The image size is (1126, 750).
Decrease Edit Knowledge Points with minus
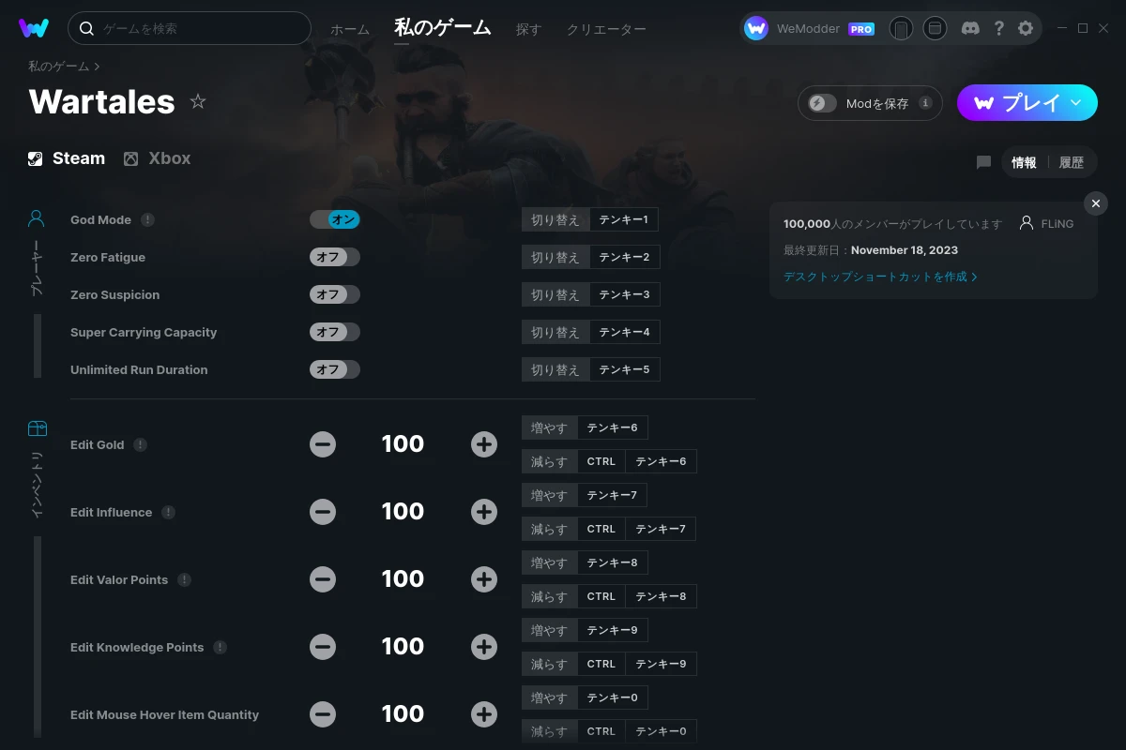(323, 647)
